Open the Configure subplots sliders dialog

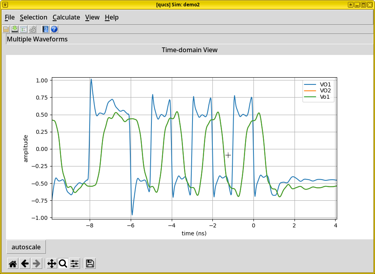pos(75,263)
